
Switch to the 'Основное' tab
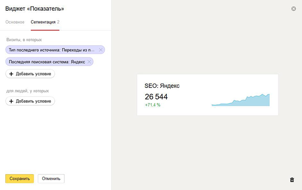click(x=15, y=22)
